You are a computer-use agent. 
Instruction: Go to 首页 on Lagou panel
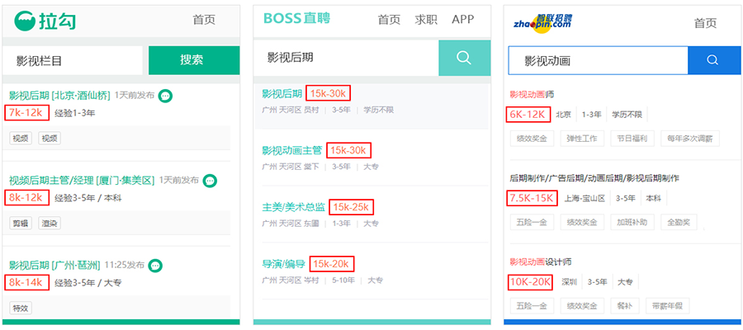point(204,21)
